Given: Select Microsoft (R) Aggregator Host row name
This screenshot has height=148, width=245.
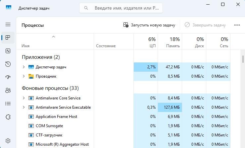Looking at the screenshot, I should (62, 144).
